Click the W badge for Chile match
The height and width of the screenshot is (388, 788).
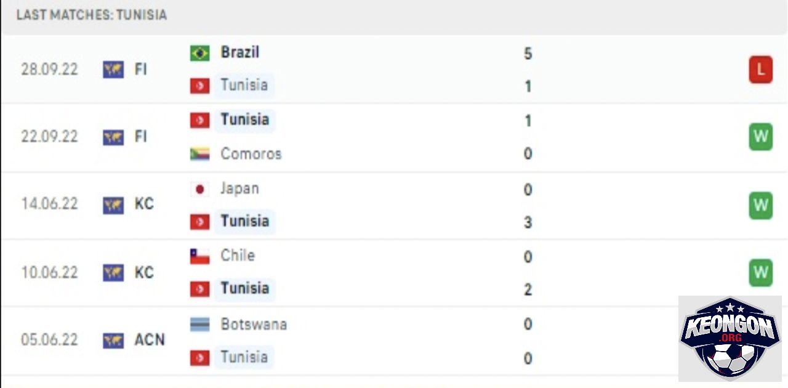pos(760,272)
